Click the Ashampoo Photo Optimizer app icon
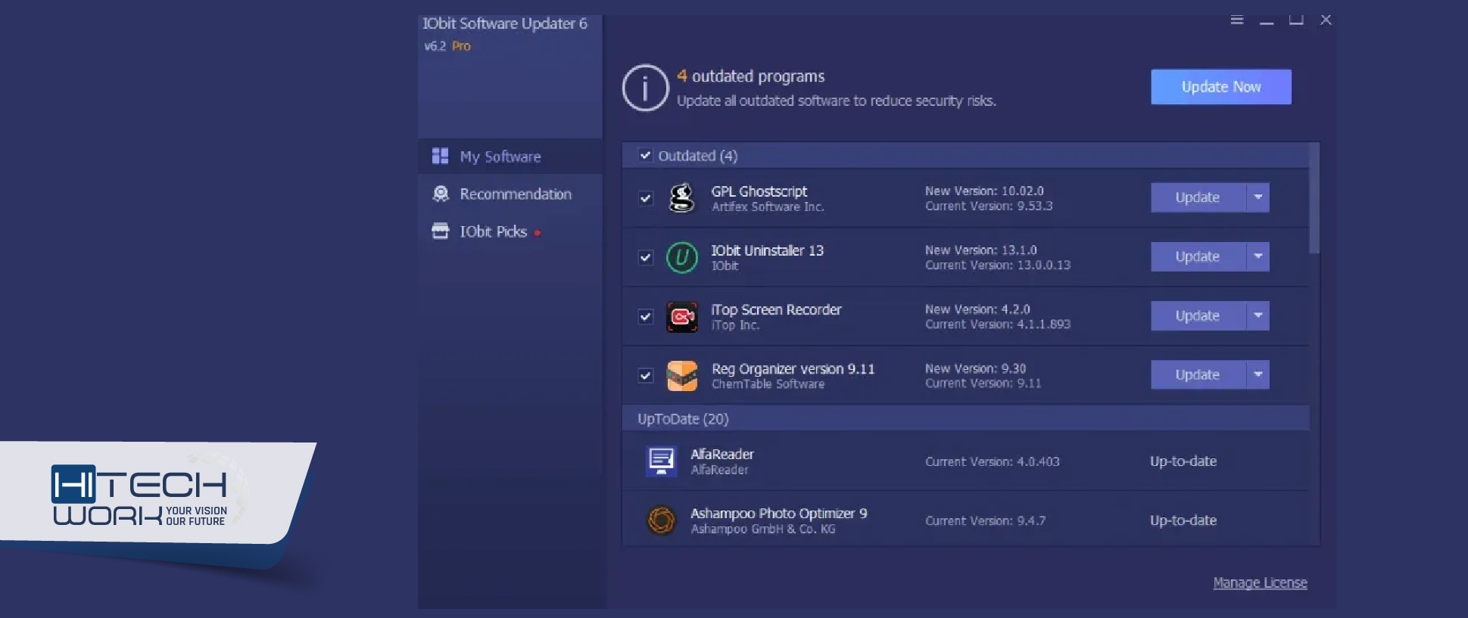This screenshot has width=1468, height=618. (x=661, y=520)
